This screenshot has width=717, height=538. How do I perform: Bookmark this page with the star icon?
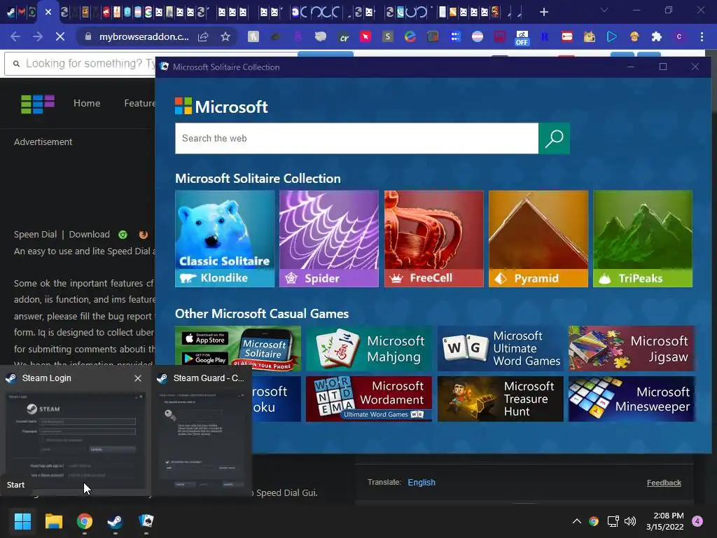225,36
